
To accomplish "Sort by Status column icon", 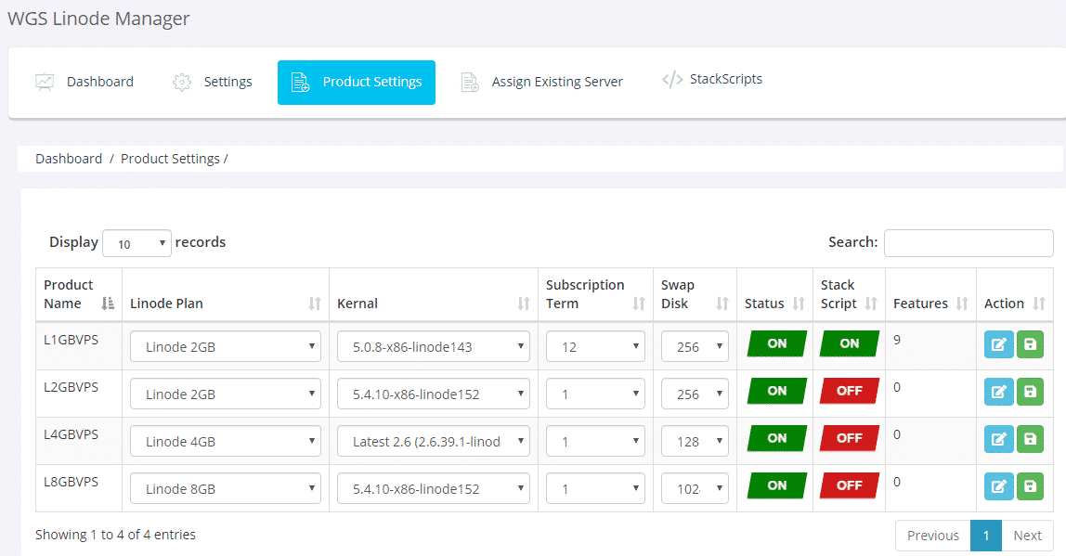I will (799, 304).
